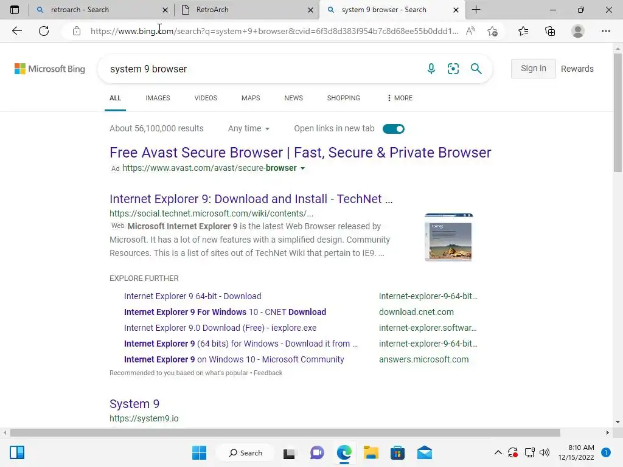Viewport: 623px width, 467px height.
Task: Click the scroll right arrow button
Action: (x=608, y=432)
